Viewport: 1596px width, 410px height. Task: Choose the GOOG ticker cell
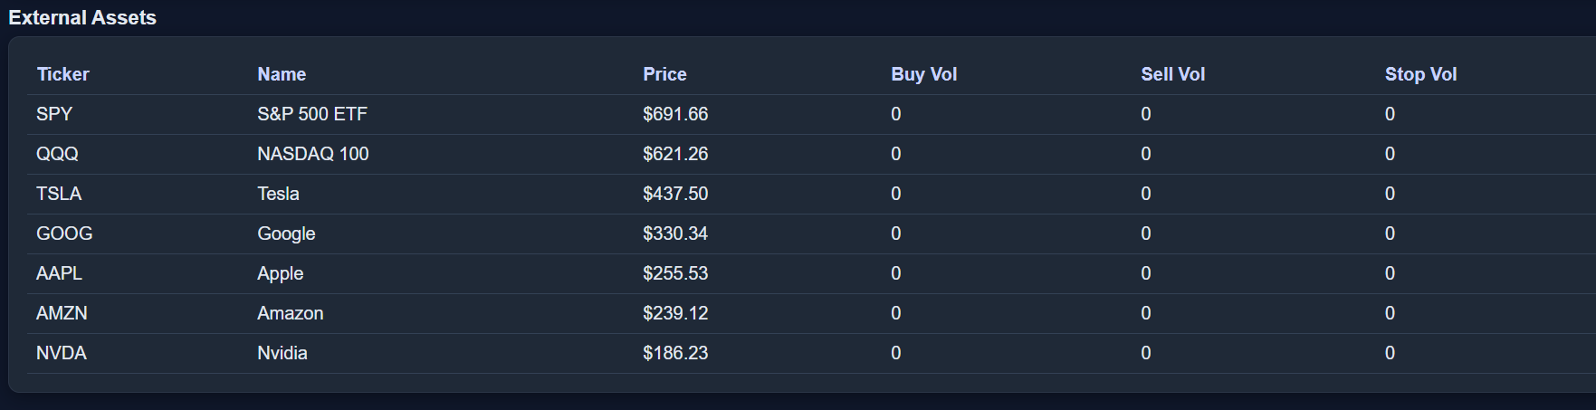(64, 234)
